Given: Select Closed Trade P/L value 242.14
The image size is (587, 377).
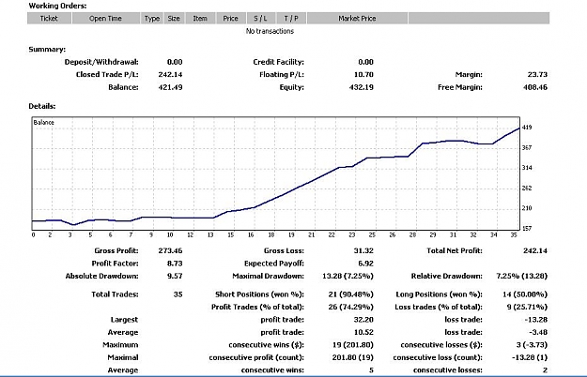Looking at the screenshot, I should tap(170, 74).
